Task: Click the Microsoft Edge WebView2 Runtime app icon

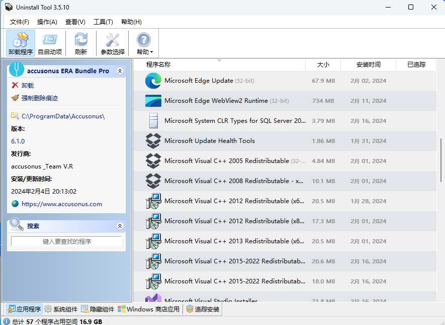Action: click(x=153, y=100)
